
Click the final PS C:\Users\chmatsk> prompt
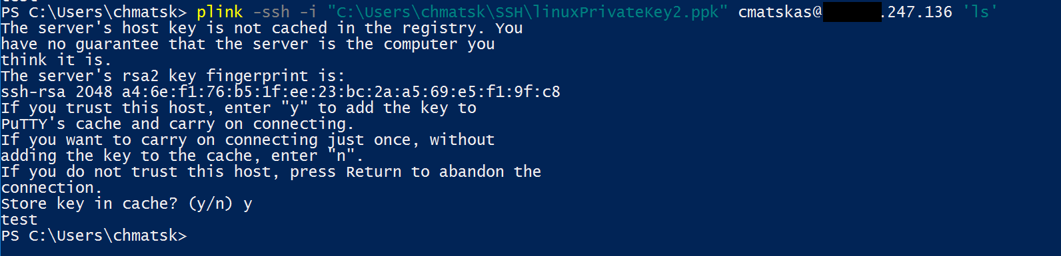coord(94,235)
